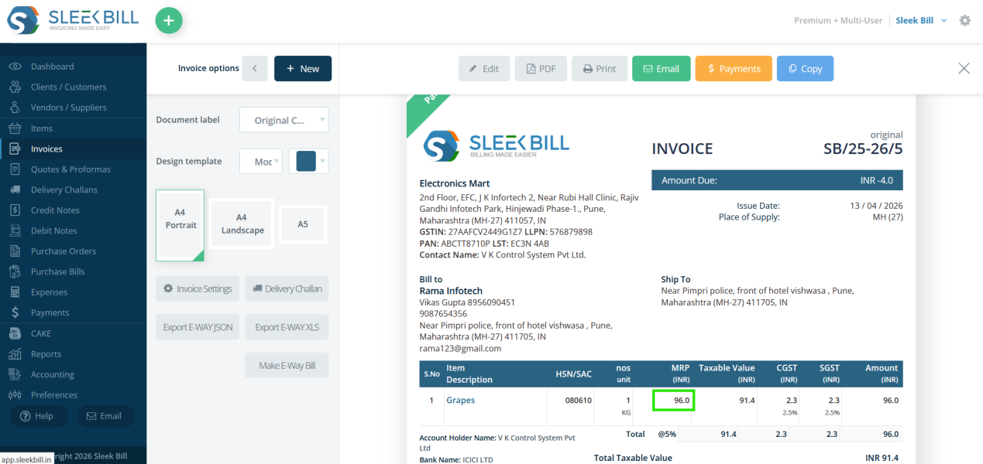This screenshot has width=983, height=464.
Task: Click the Delivery Challan button
Action: [x=287, y=289]
